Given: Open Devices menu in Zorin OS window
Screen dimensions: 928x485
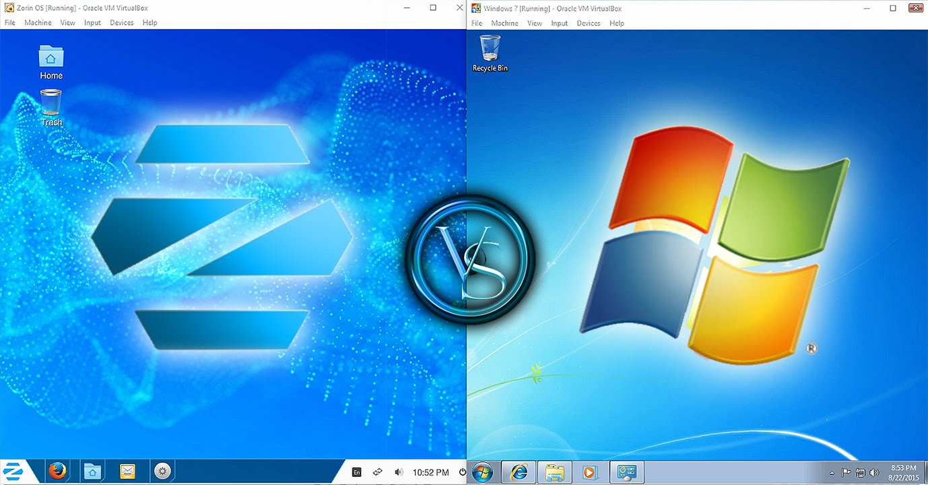Looking at the screenshot, I should click(122, 23).
